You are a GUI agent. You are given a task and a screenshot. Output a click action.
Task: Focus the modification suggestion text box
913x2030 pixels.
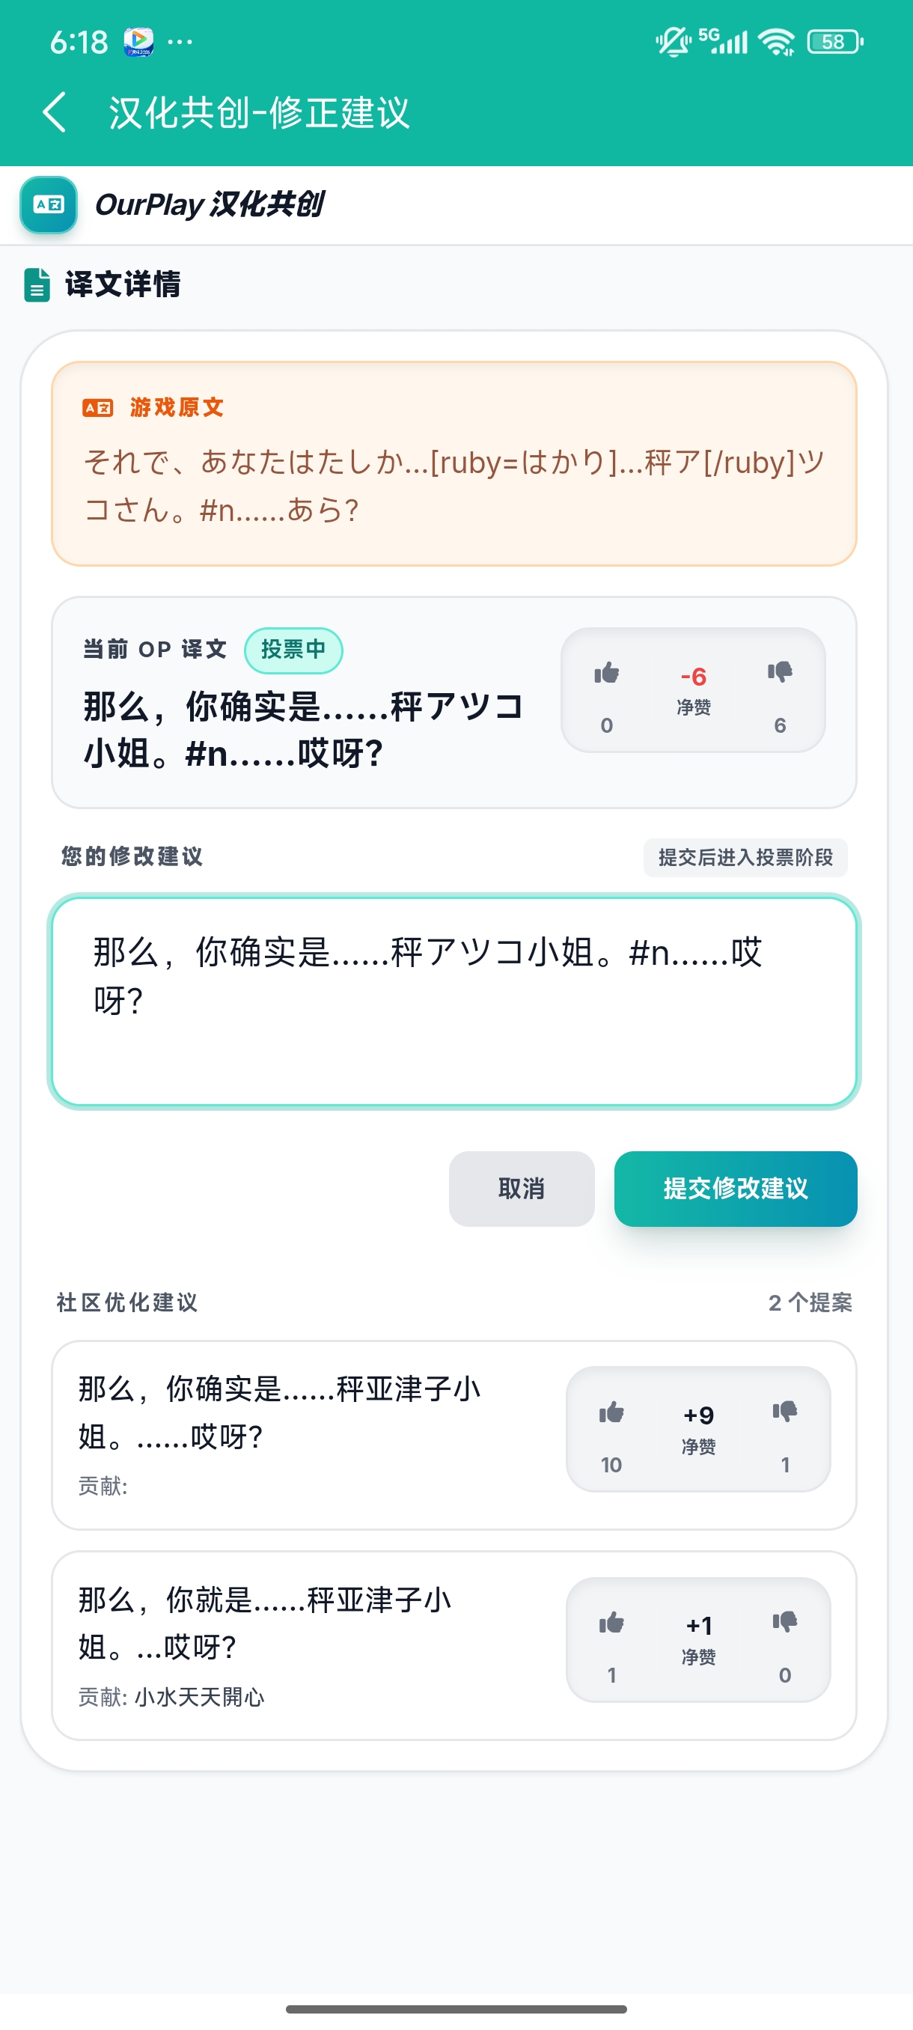coord(454,1001)
